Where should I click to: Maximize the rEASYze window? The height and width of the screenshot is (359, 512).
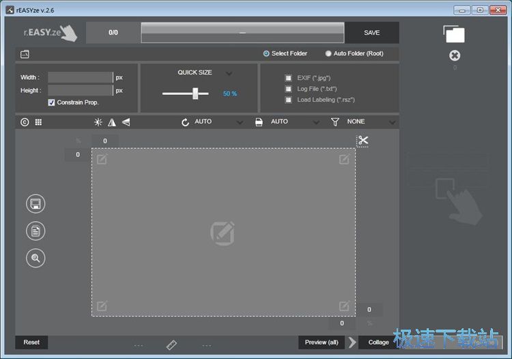(x=480, y=10)
